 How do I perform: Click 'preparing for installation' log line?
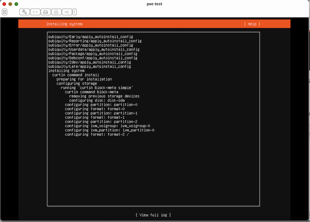(84, 79)
